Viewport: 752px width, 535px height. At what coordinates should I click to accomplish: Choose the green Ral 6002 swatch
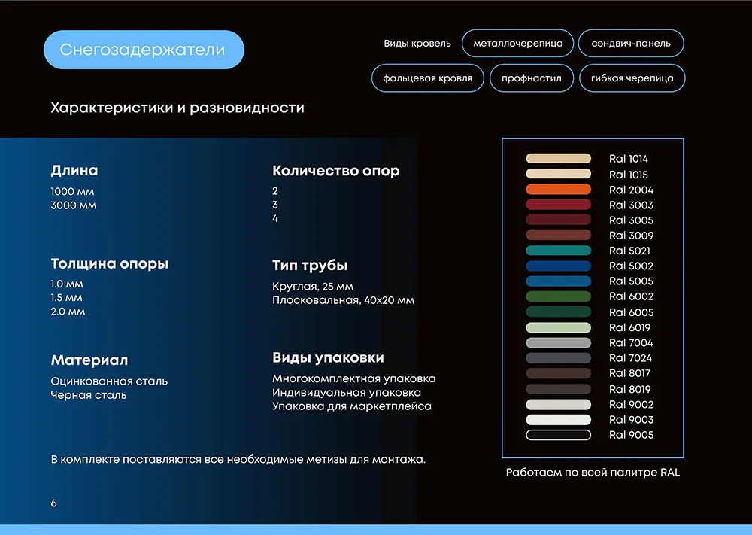[558, 296]
